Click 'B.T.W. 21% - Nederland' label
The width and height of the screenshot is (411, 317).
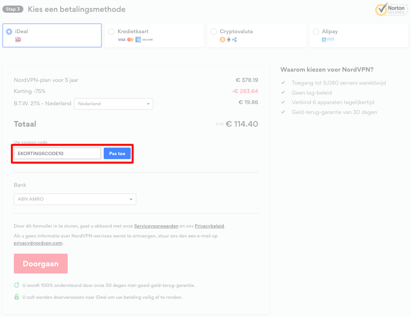[x=42, y=103]
